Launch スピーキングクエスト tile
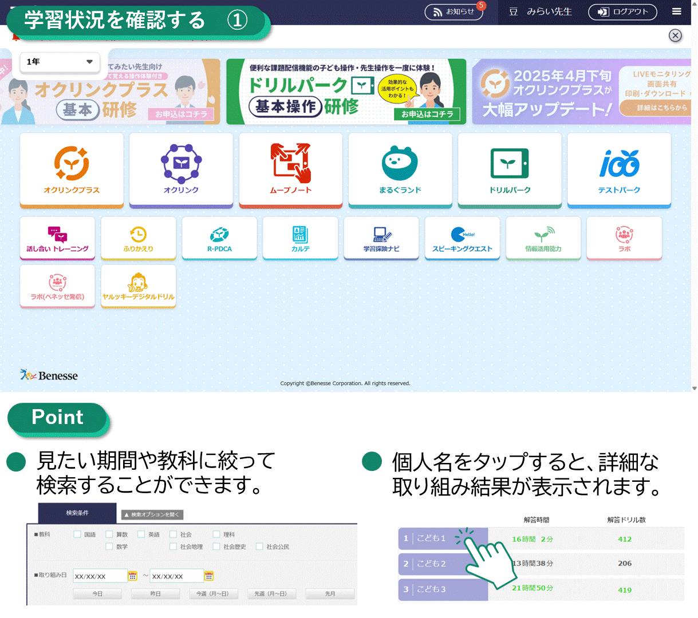This screenshot has width=698, height=618. tap(462, 238)
